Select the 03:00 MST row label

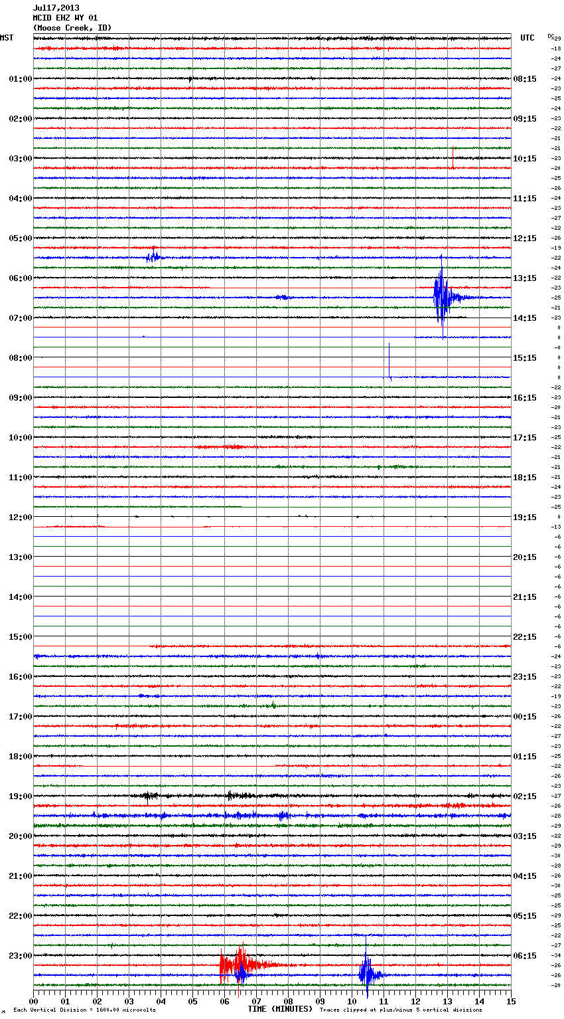point(21,159)
